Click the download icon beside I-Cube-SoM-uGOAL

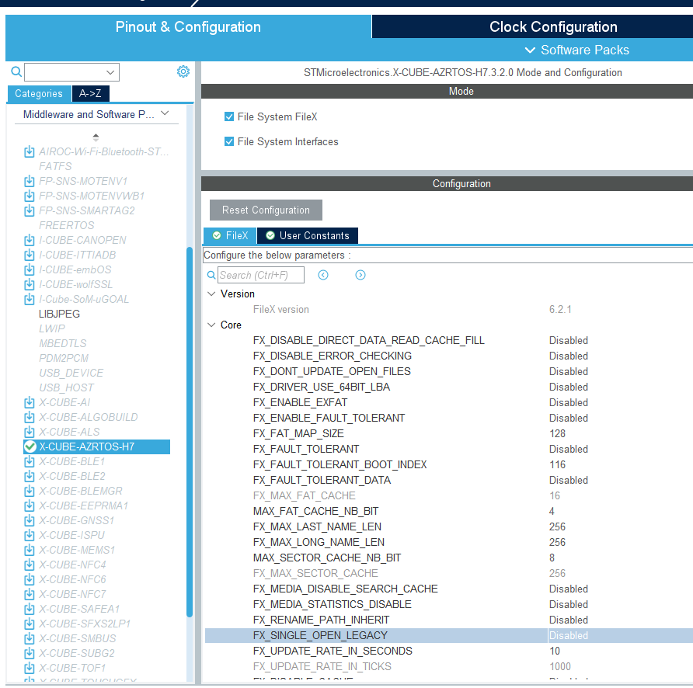[30, 299]
